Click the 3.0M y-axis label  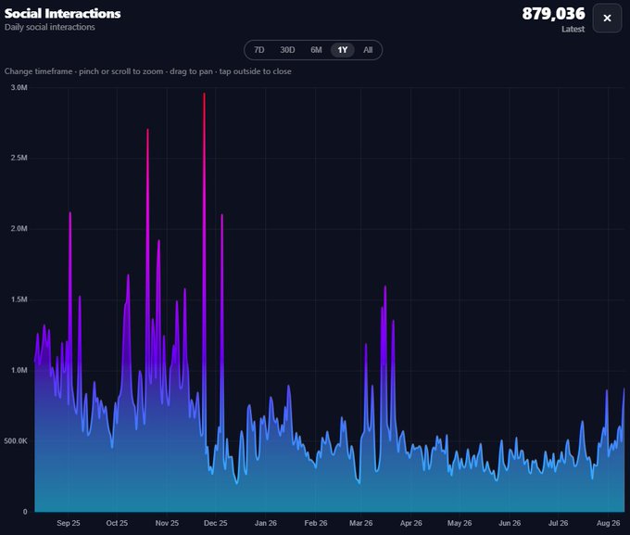click(x=19, y=88)
